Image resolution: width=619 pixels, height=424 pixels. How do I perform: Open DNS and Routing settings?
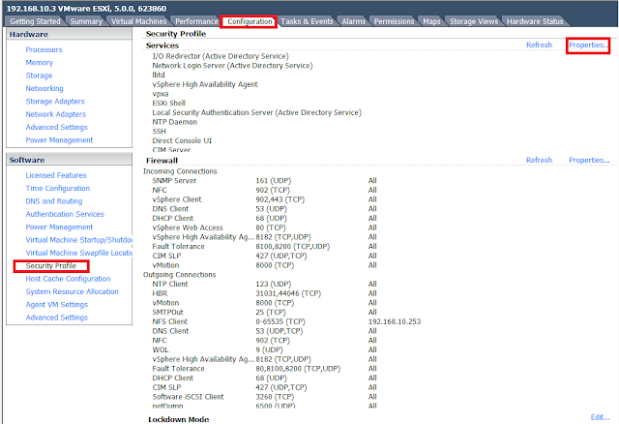pyautogui.click(x=54, y=201)
